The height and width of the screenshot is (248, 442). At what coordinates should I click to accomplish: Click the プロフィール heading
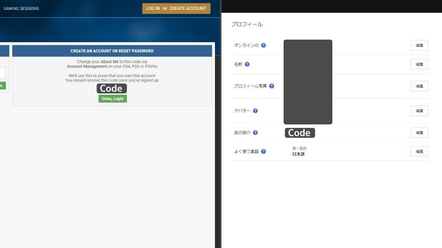click(x=247, y=24)
